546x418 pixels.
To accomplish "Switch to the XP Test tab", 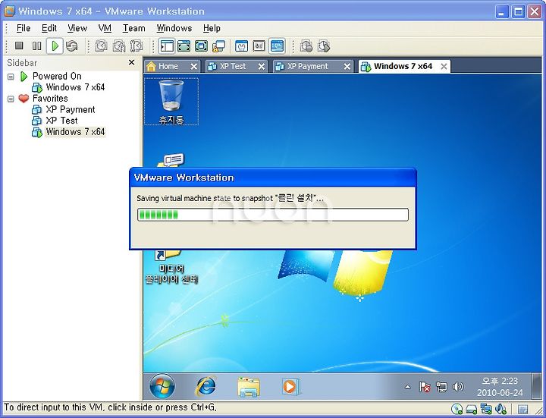I will click(x=233, y=66).
